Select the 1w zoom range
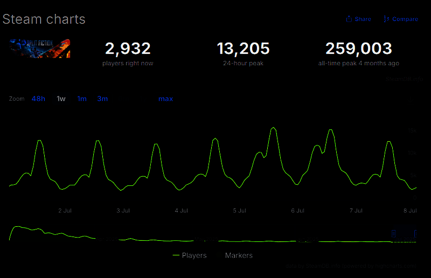The width and height of the screenshot is (431, 278). [61, 99]
